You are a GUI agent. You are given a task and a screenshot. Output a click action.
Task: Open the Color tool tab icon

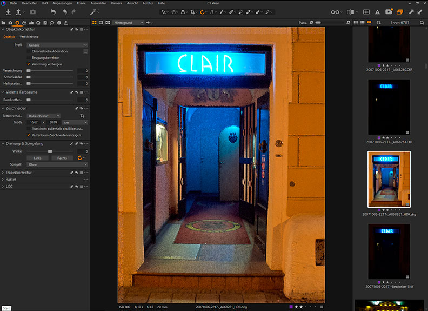coord(24,23)
